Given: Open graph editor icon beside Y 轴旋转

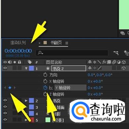Looking at the screenshot, I should 51,88.
